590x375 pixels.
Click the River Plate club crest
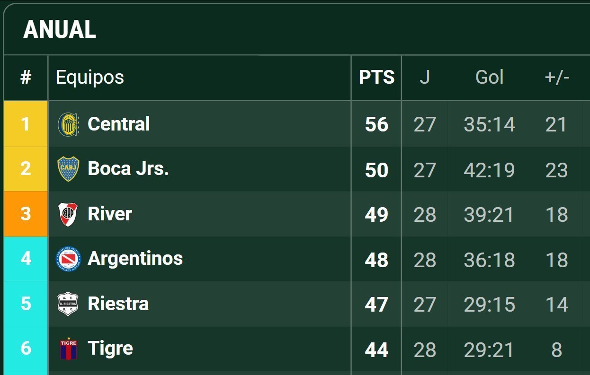[x=68, y=214]
